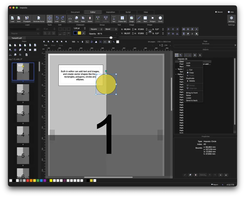Adjust the opacity slider knob

tap(111, 37)
